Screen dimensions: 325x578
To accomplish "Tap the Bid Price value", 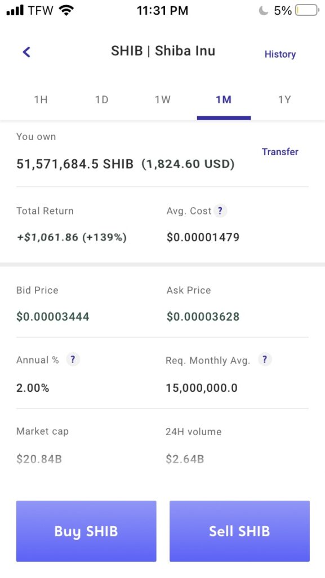I will tap(52, 317).
